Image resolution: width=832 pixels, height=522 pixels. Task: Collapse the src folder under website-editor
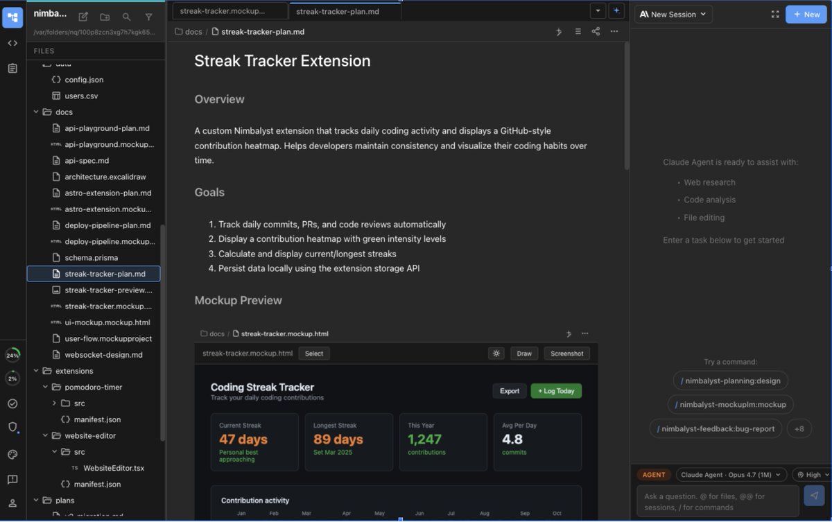coord(54,451)
